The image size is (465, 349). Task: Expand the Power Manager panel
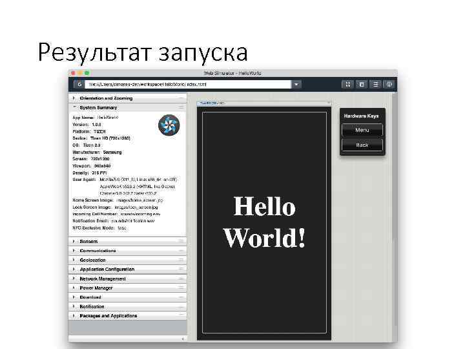127,288
